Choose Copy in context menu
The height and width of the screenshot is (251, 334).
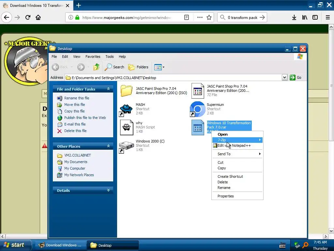(x=237, y=168)
